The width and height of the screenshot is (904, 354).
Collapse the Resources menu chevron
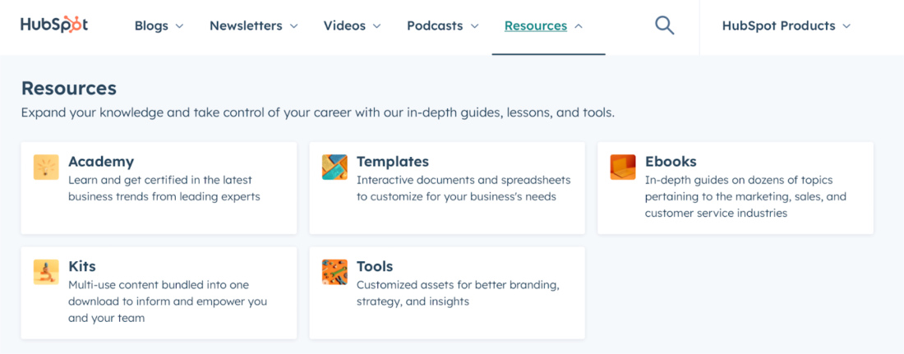[x=579, y=26]
